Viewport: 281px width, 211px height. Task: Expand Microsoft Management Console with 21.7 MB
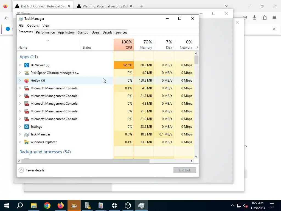[x=20, y=96]
